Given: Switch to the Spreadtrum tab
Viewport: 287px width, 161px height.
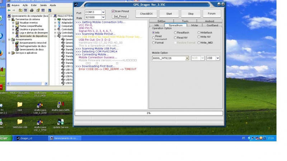Looking at the screenshot, I should (175, 25).
